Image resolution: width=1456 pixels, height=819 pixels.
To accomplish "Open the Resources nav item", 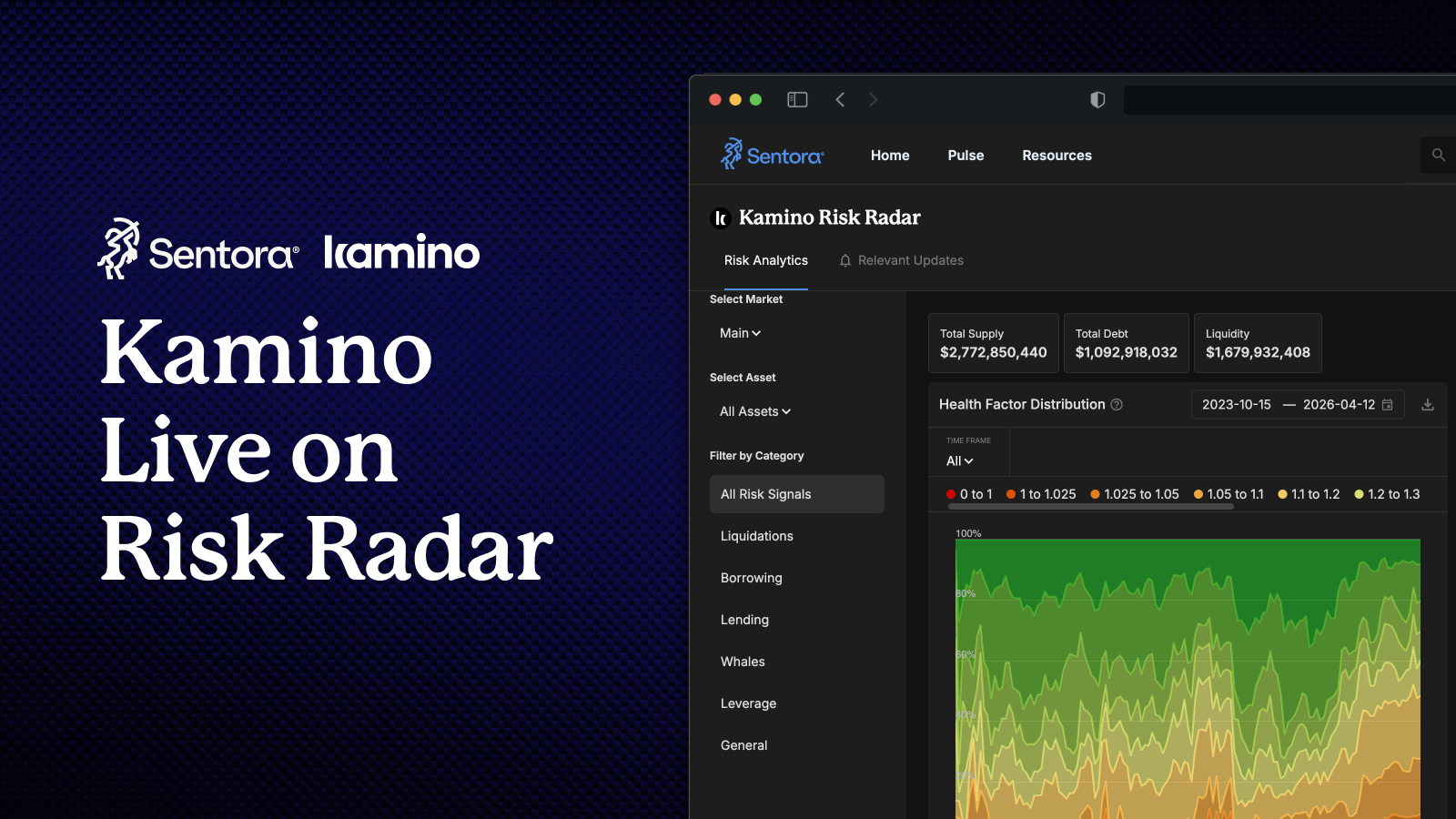I will pos(1057,156).
